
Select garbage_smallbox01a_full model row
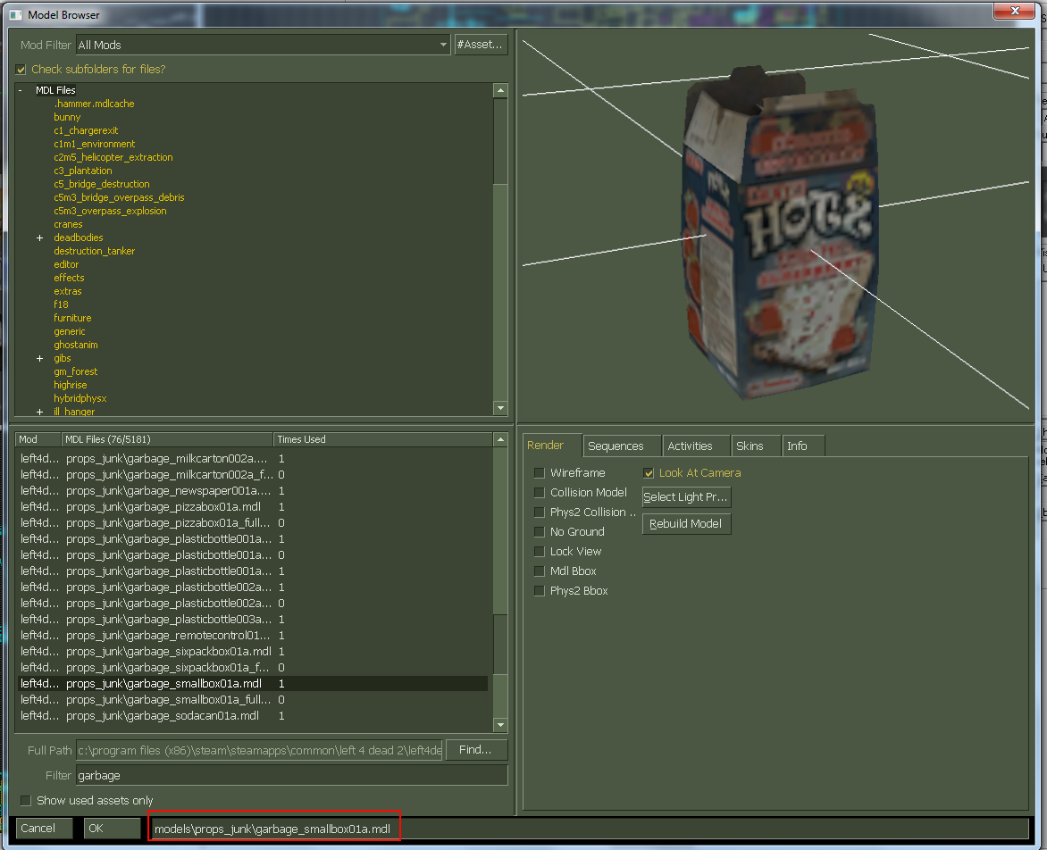click(253, 700)
